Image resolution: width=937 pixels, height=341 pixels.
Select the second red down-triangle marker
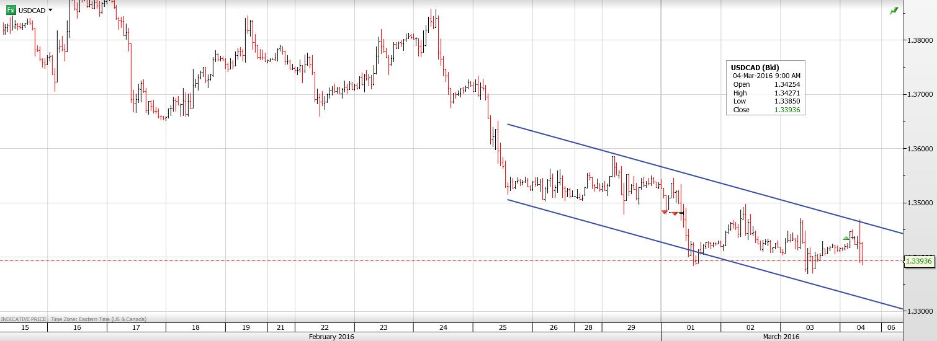tap(675, 213)
